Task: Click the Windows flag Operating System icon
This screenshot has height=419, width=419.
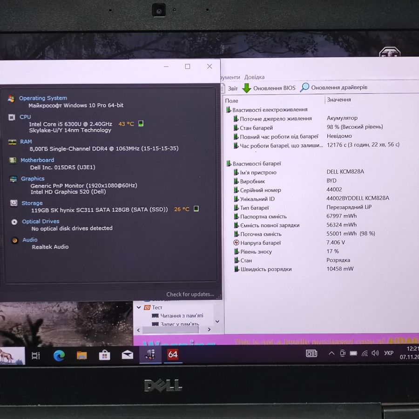Action: point(11,99)
